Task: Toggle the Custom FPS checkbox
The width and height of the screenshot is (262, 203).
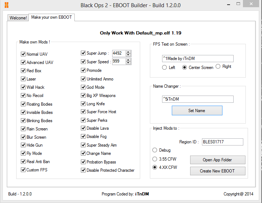Action: tap(23, 170)
